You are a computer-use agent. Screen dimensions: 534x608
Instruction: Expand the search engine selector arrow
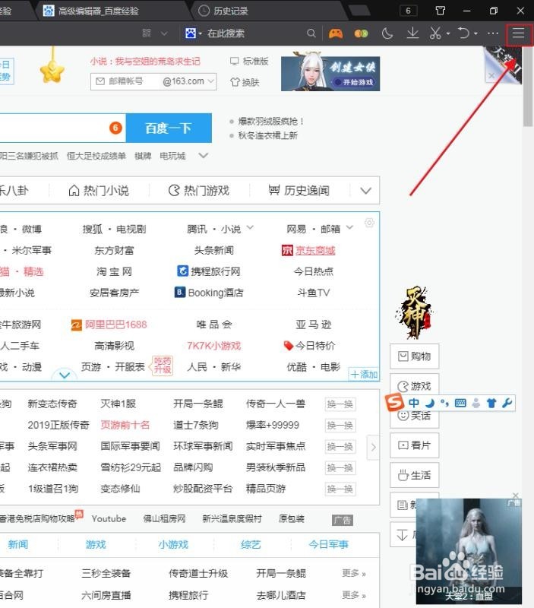(200, 33)
